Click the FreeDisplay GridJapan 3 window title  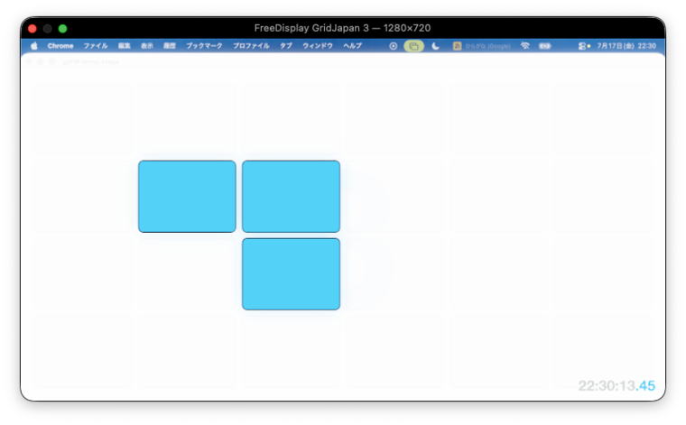[343, 28]
